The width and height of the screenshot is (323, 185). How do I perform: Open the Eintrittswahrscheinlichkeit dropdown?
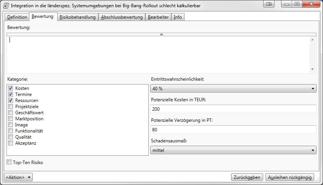(x=234, y=89)
